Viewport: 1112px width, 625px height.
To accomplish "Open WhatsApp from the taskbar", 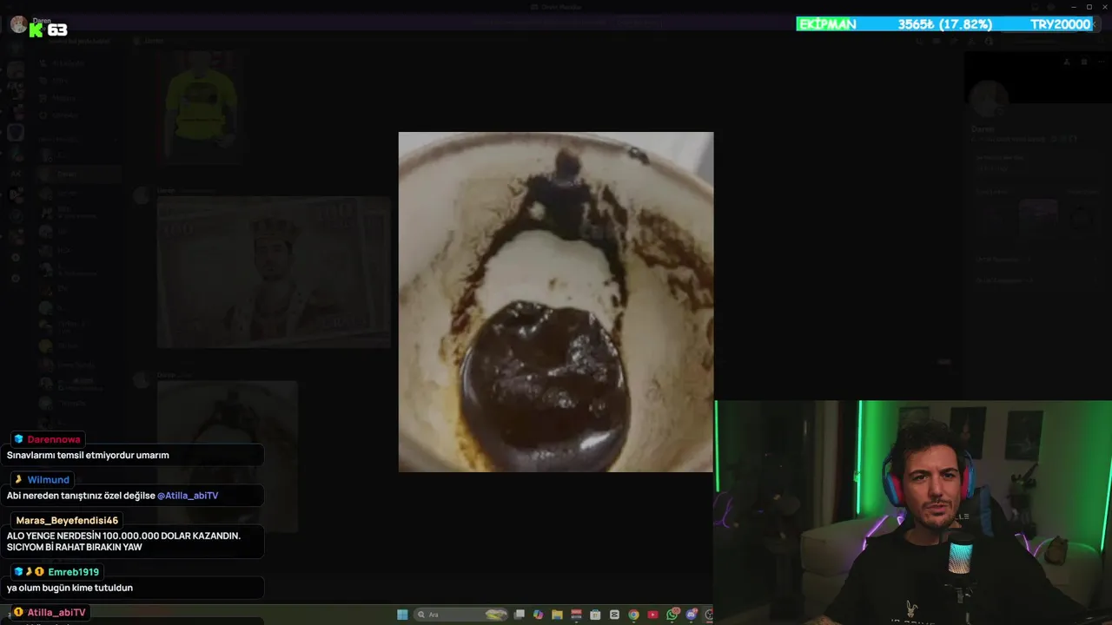I will (x=672, y=615).
